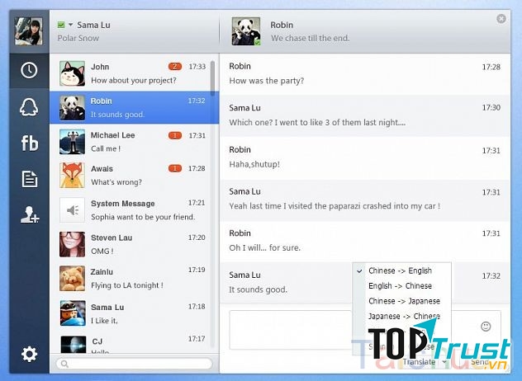Click Michael Lee's avatar picture
Screen dimensions: 522x381
pyautogui.click(x=72, y=142)
